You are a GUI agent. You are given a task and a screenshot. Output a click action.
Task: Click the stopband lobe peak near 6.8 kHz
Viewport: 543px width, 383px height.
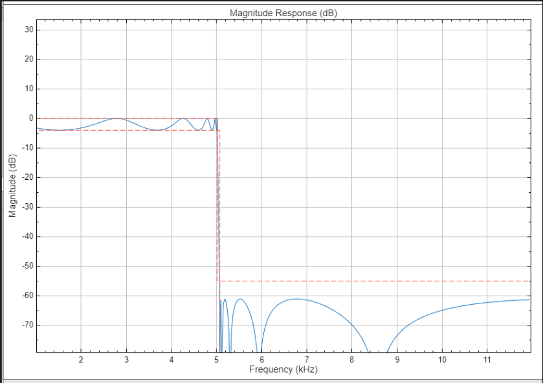click(296, 299)
